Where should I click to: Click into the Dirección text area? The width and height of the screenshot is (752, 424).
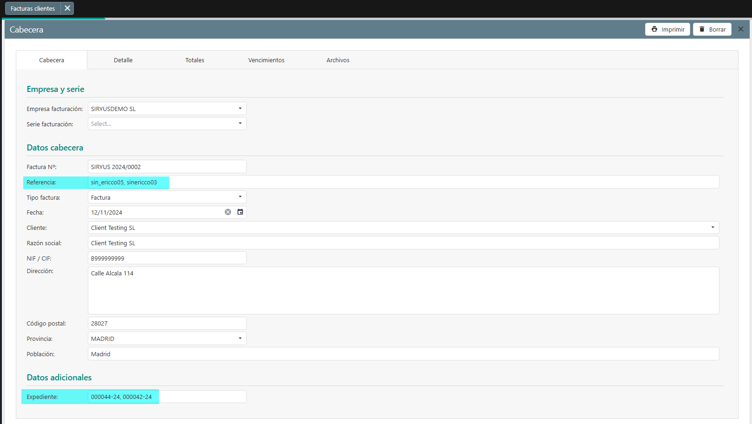click(x=403, y=291)
